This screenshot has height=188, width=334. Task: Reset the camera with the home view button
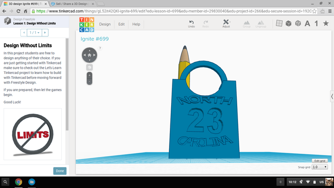[x=89, y=55]
